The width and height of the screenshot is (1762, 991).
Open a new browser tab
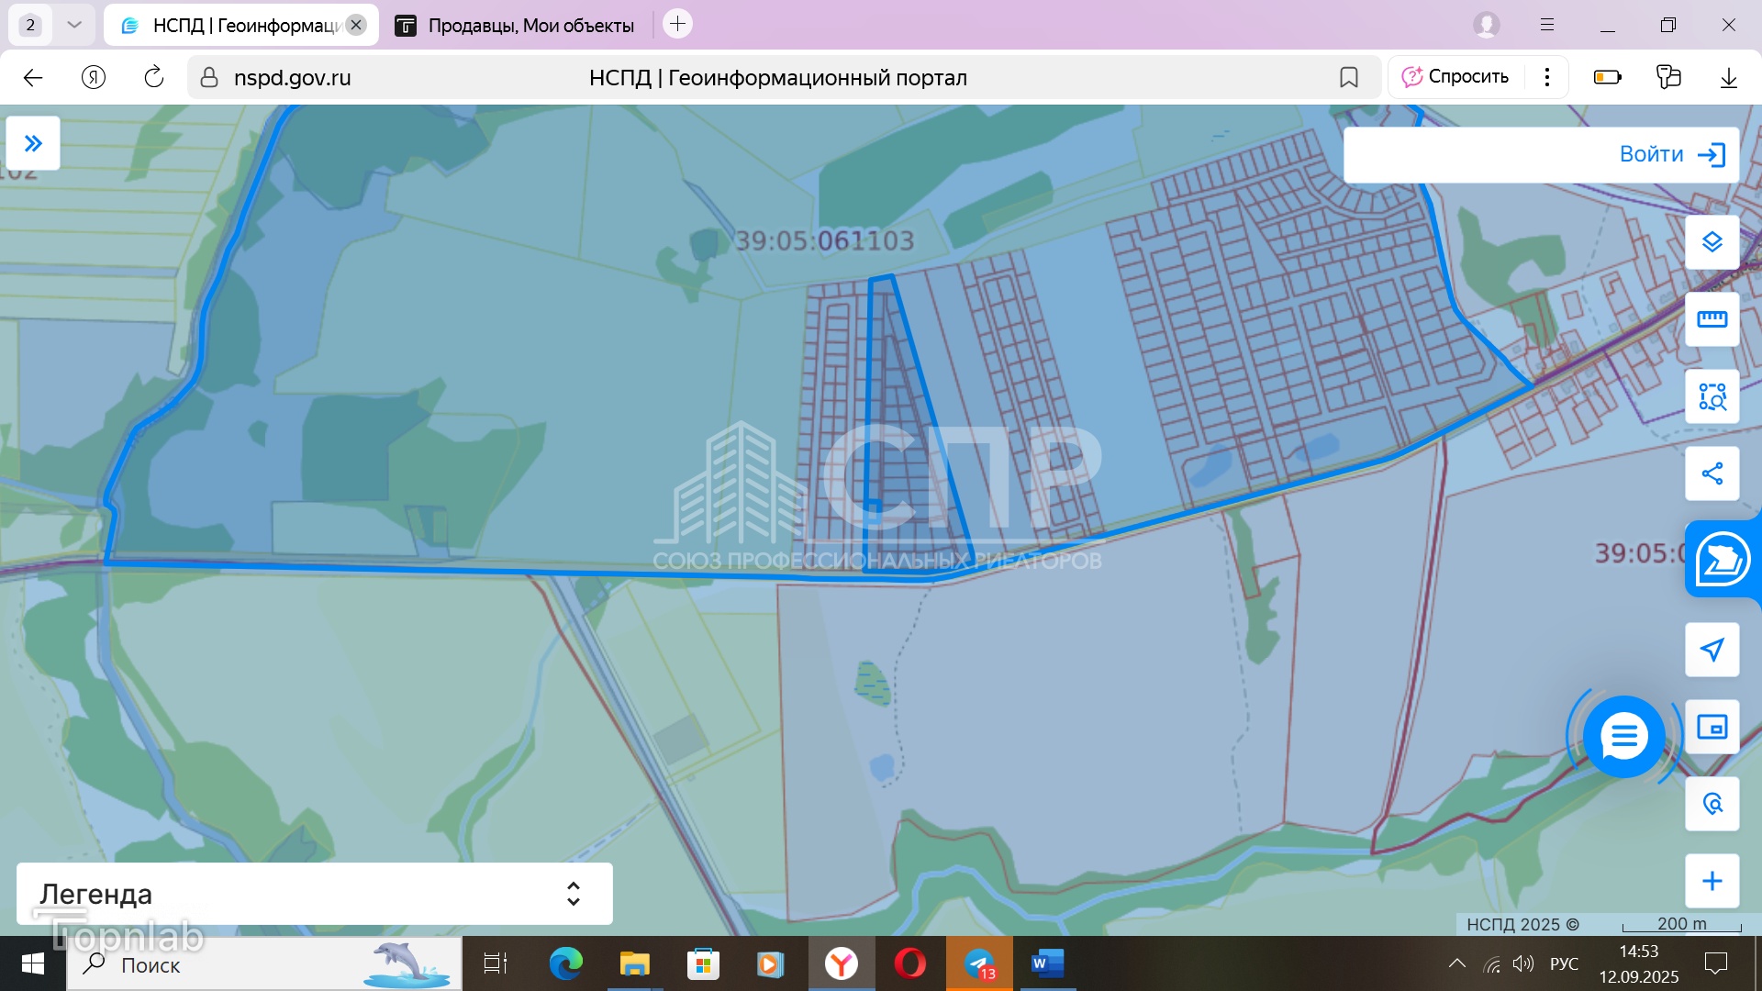[x=677, y=24]
